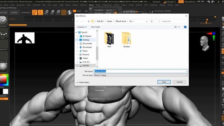Screen dimensions: 224x126
Task: Open the Render menu
Action: point(117,5)
